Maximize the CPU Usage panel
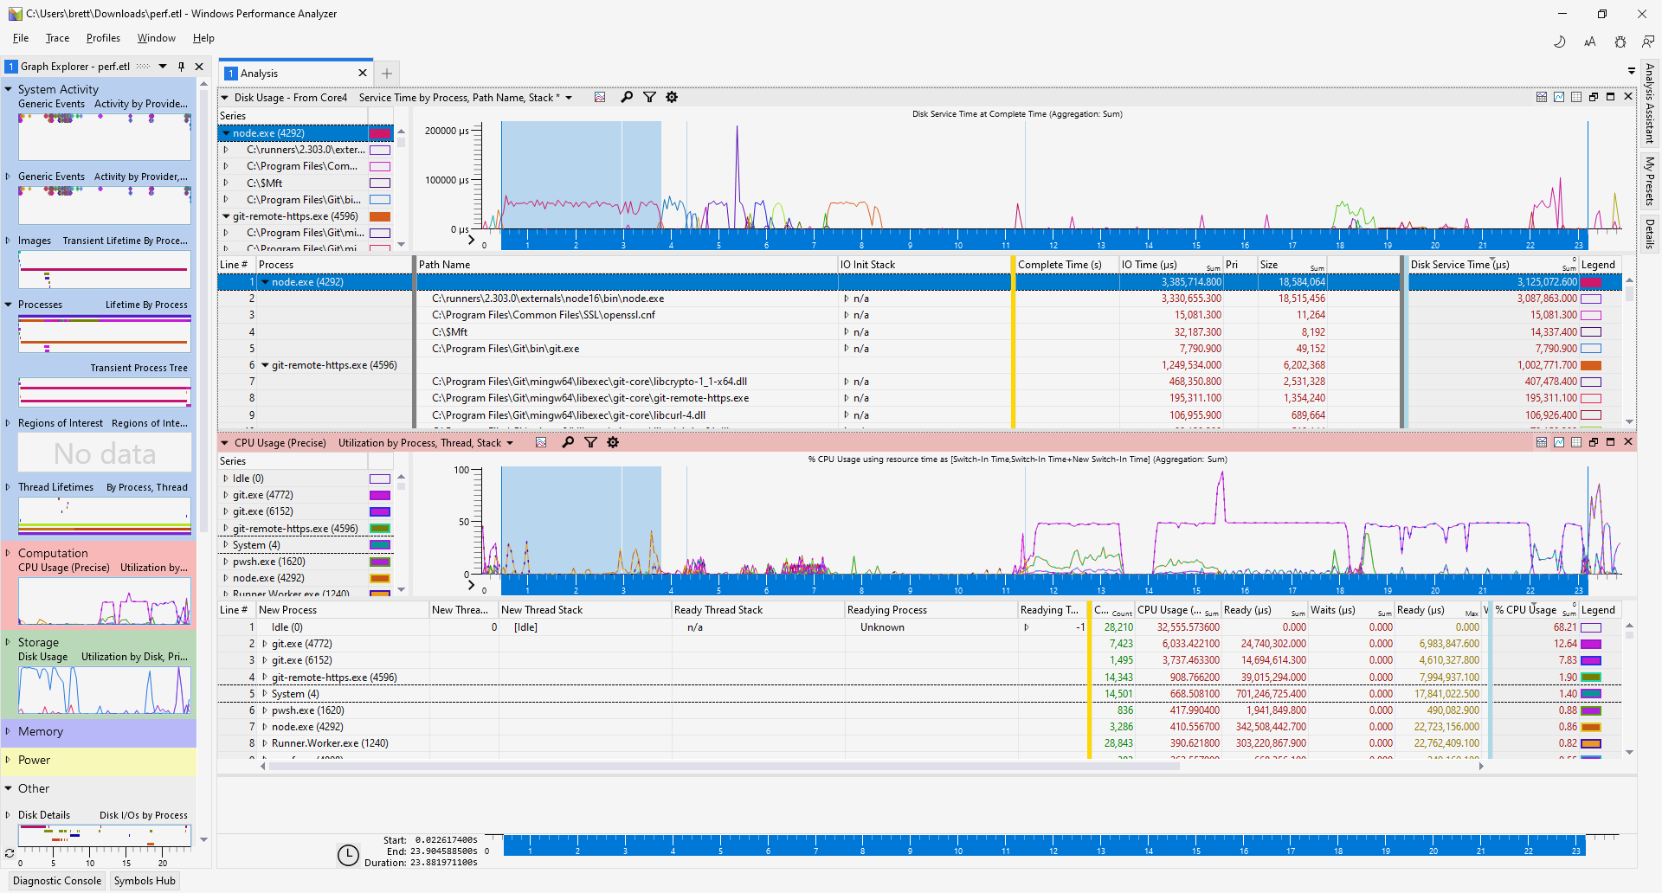Image resolution: width=1662 pixels, height=893 pixels. tap(1611, 442)
